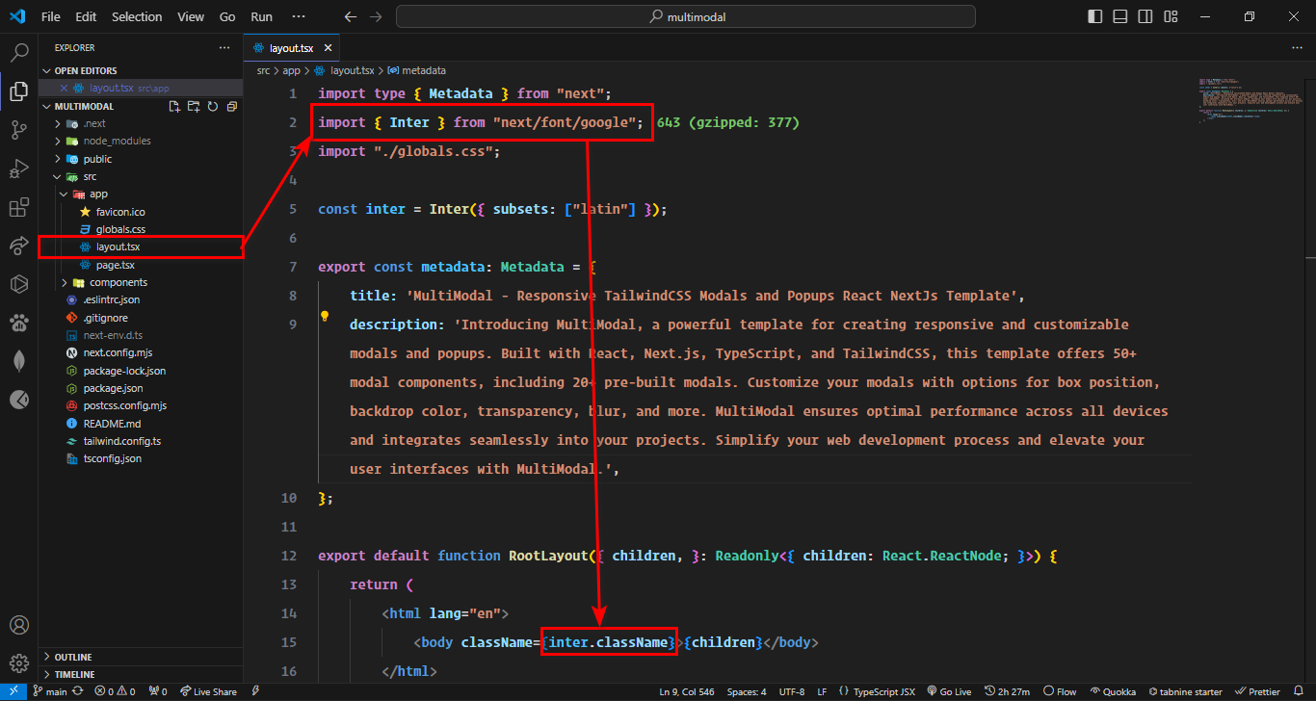Open the MongoDB leaf icon view
The width and height of the screenshot is (1316, 701).
(x=18, y=361)
